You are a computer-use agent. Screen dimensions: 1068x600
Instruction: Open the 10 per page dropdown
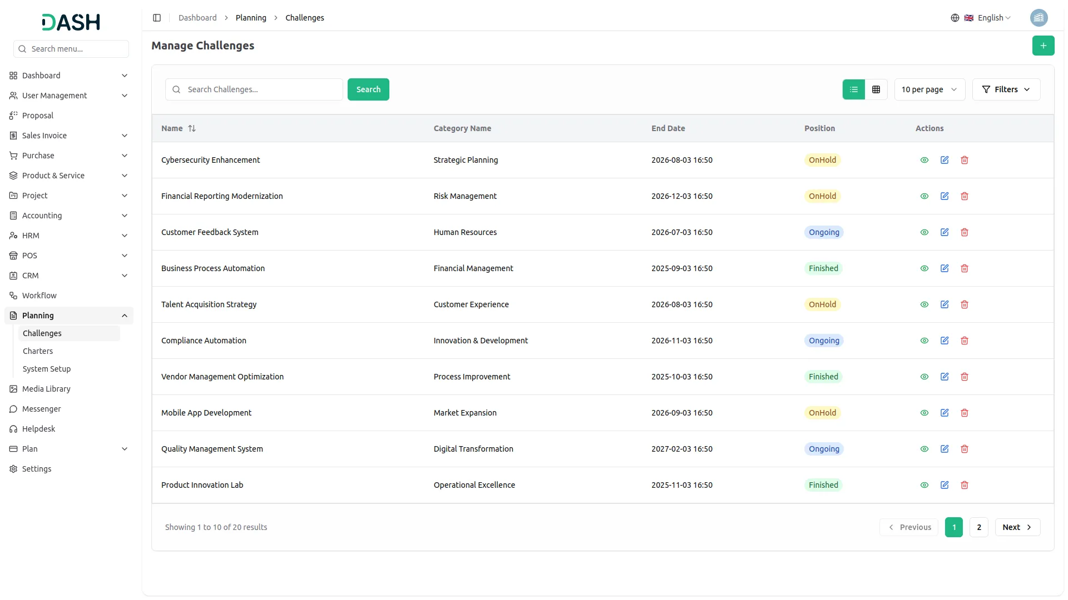coord(929,89)
